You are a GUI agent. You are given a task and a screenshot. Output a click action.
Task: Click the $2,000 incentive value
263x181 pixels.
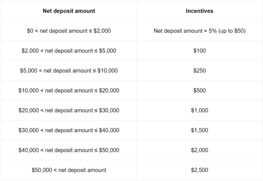[199, 150]
